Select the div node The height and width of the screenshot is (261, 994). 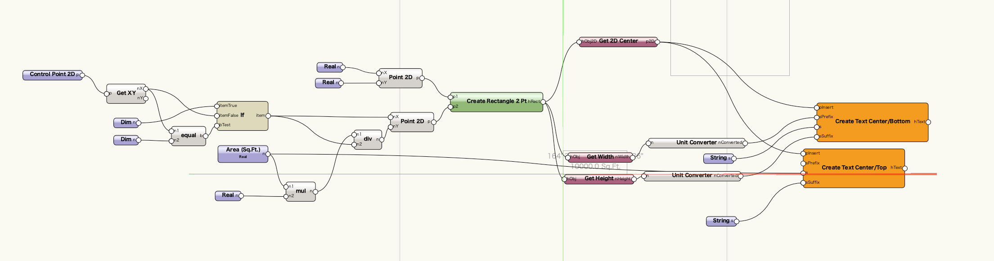point(368,139)
